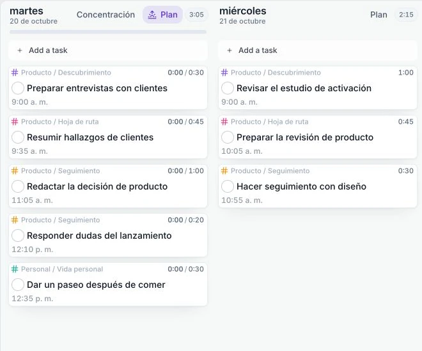
Task: Open channel Producto / Descubrimiento on Revisar el estudio card
Action: 276,73
